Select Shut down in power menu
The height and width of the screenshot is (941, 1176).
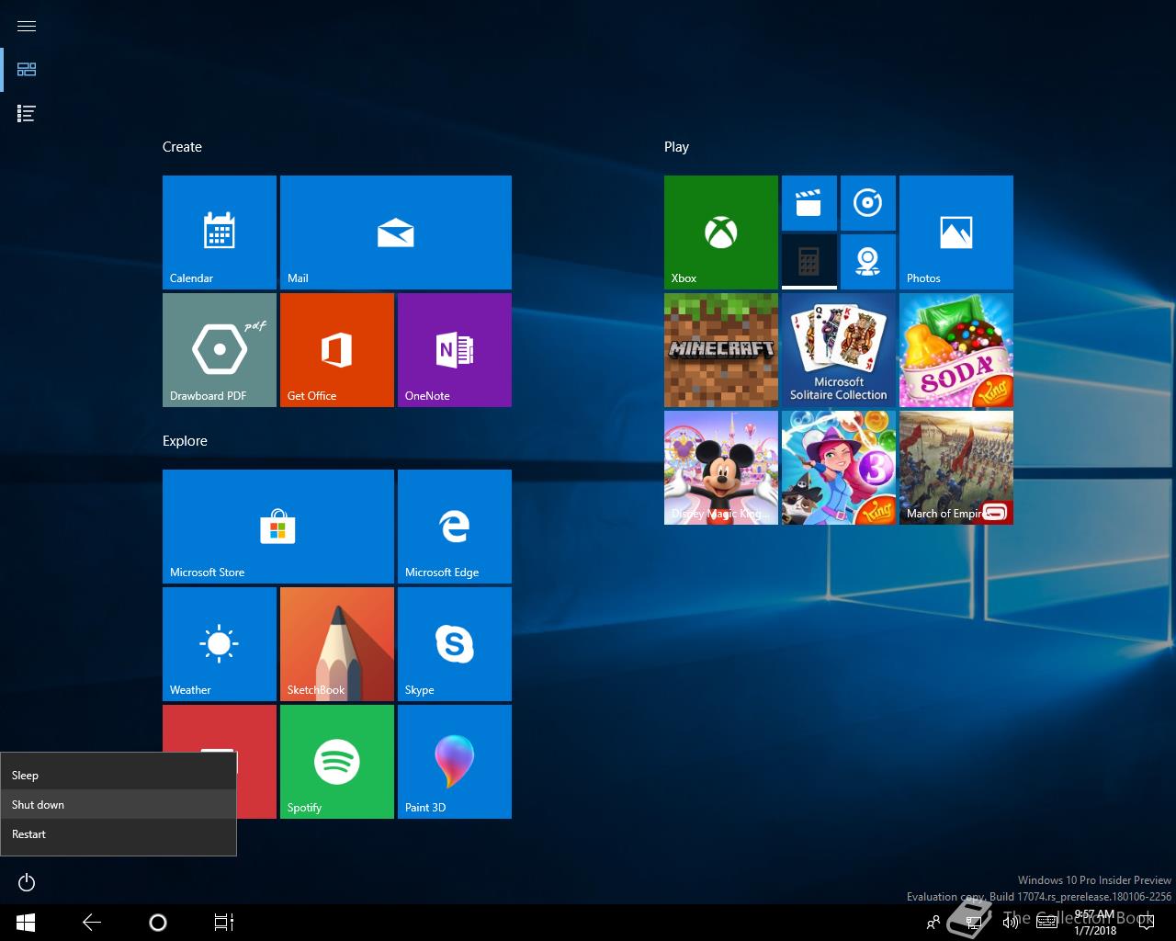[x=119, y=804]
